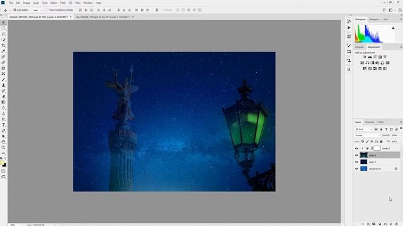Open the Layers panel flyout menu
This screenshot has width=403, height=226.
tap(401, 122)
